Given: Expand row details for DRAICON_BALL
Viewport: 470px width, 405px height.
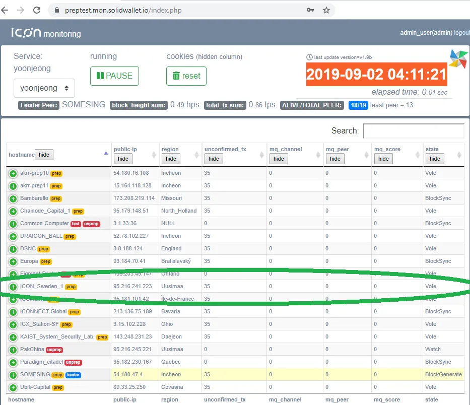Looking at the screenshot, I should pos(13,237).
